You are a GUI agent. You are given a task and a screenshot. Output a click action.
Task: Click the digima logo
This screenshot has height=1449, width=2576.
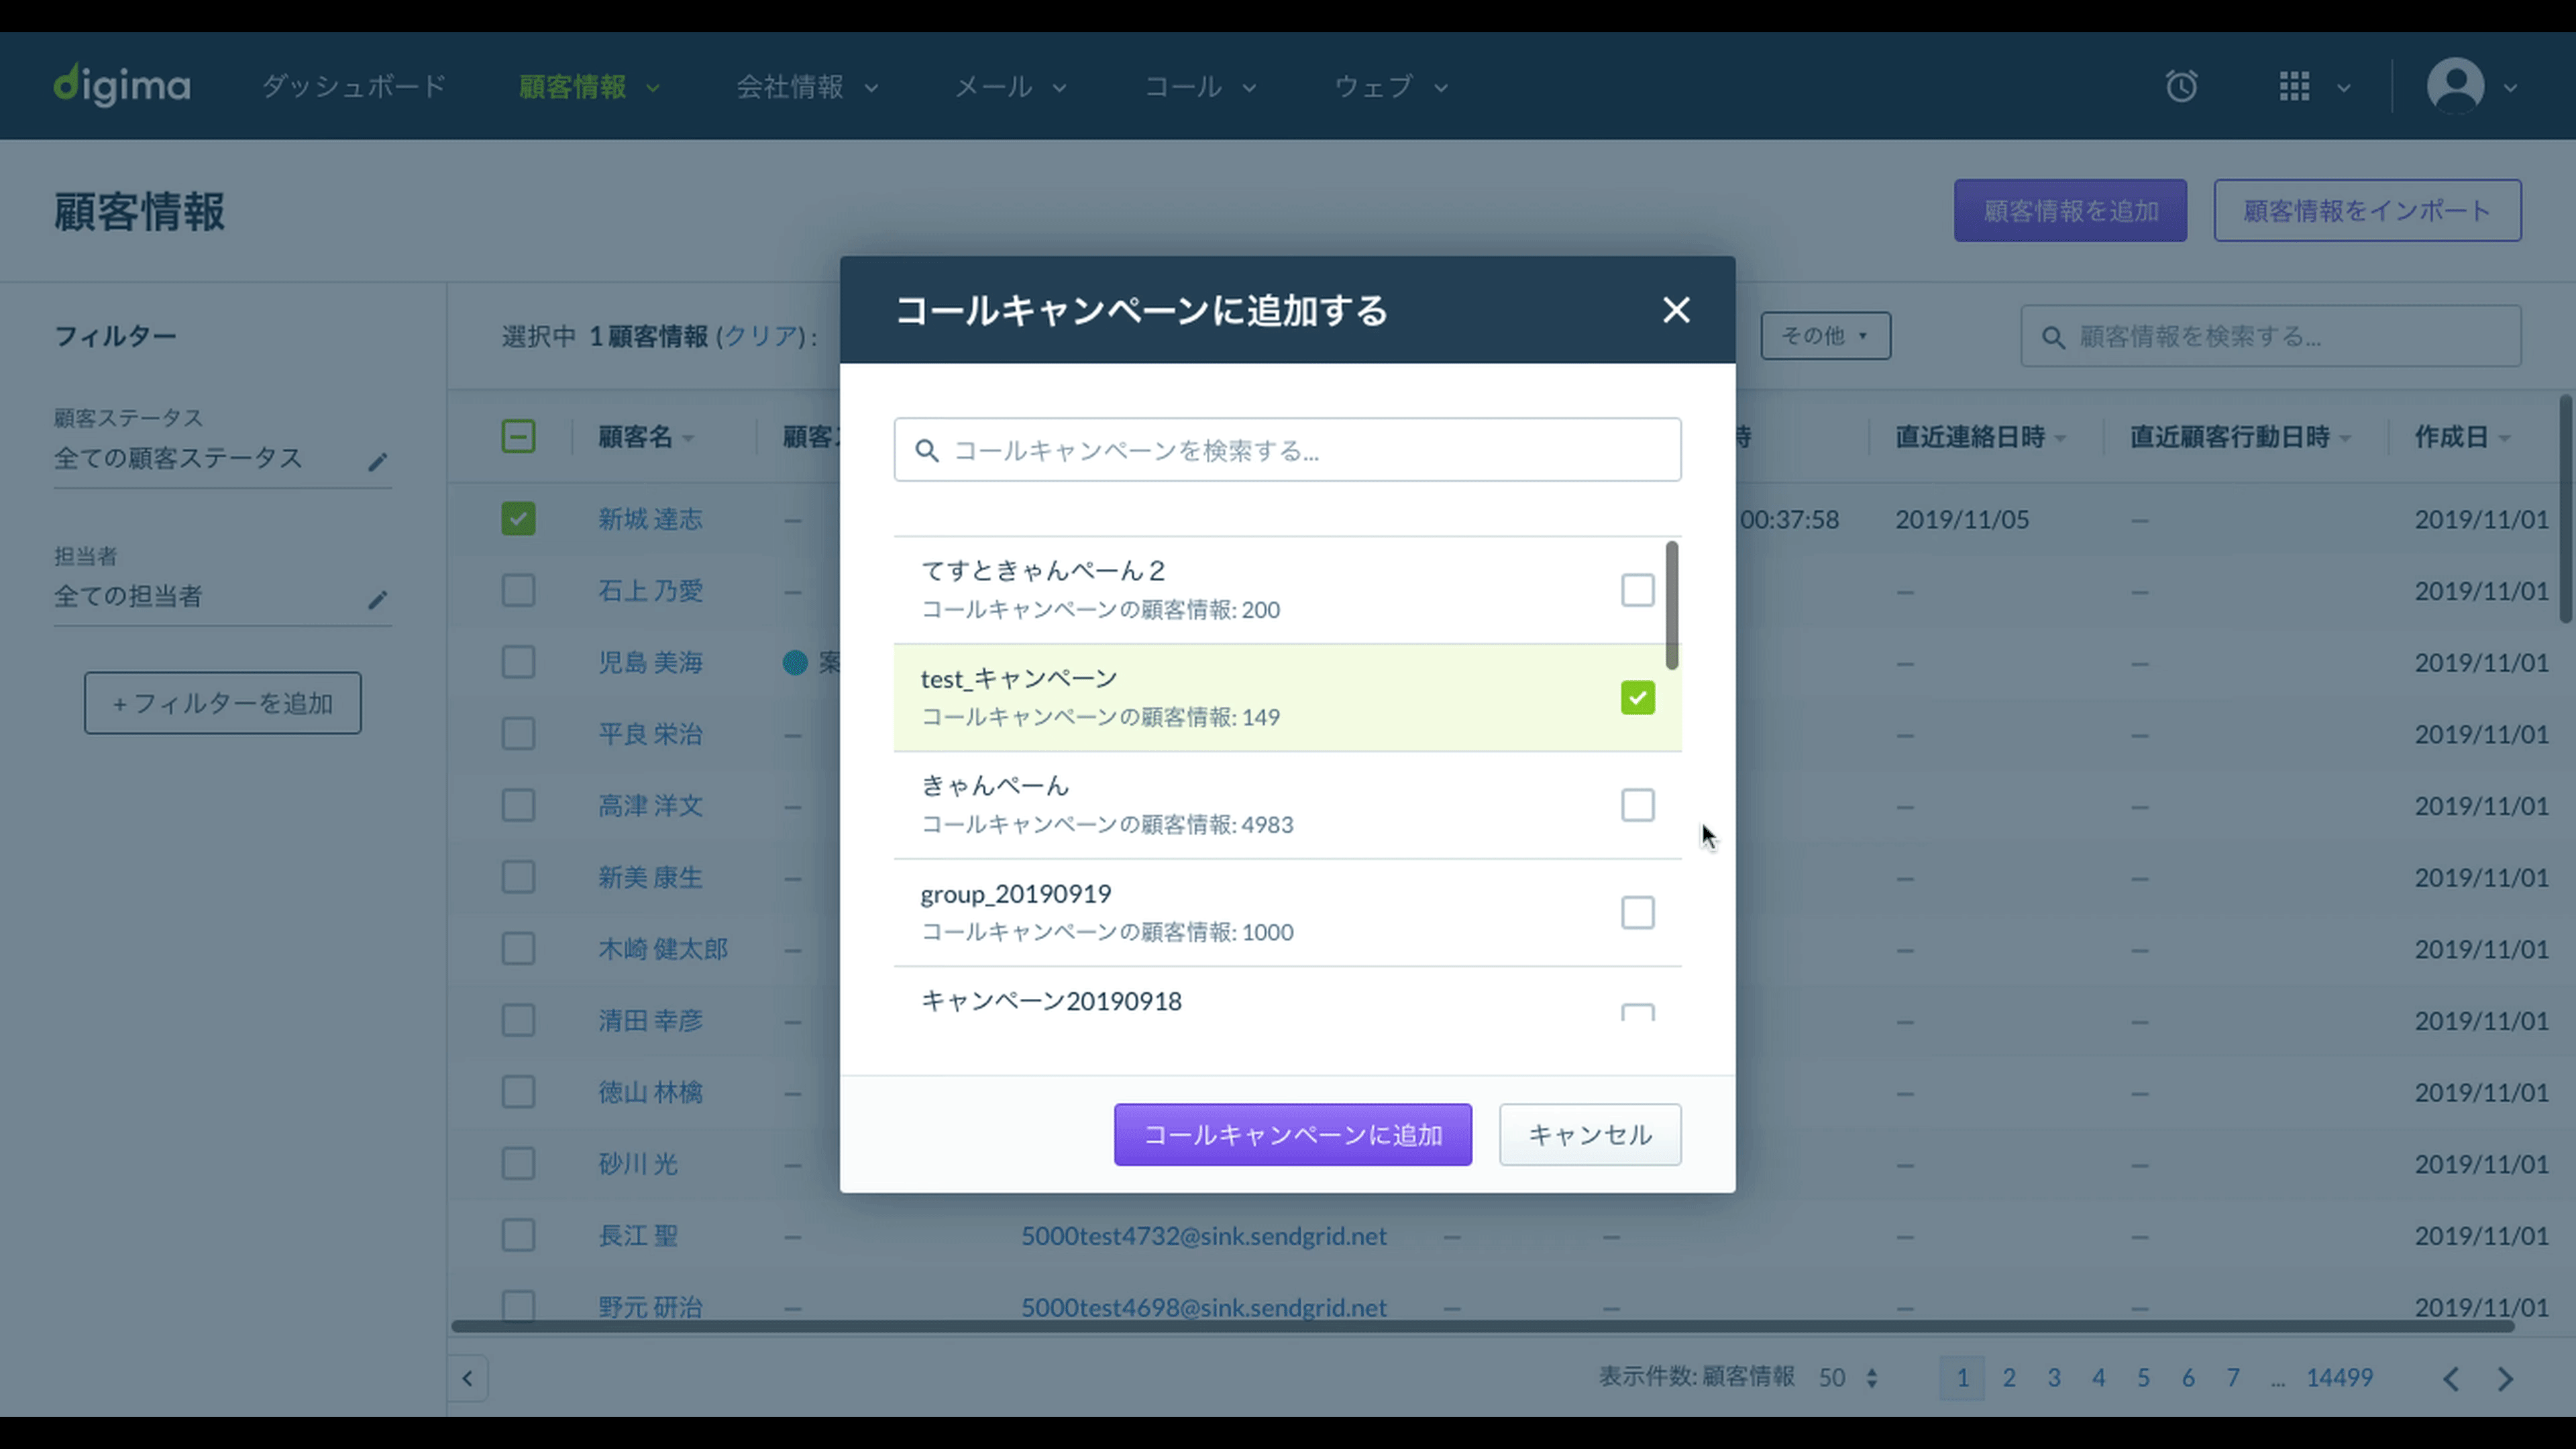(x=122, y=86)
